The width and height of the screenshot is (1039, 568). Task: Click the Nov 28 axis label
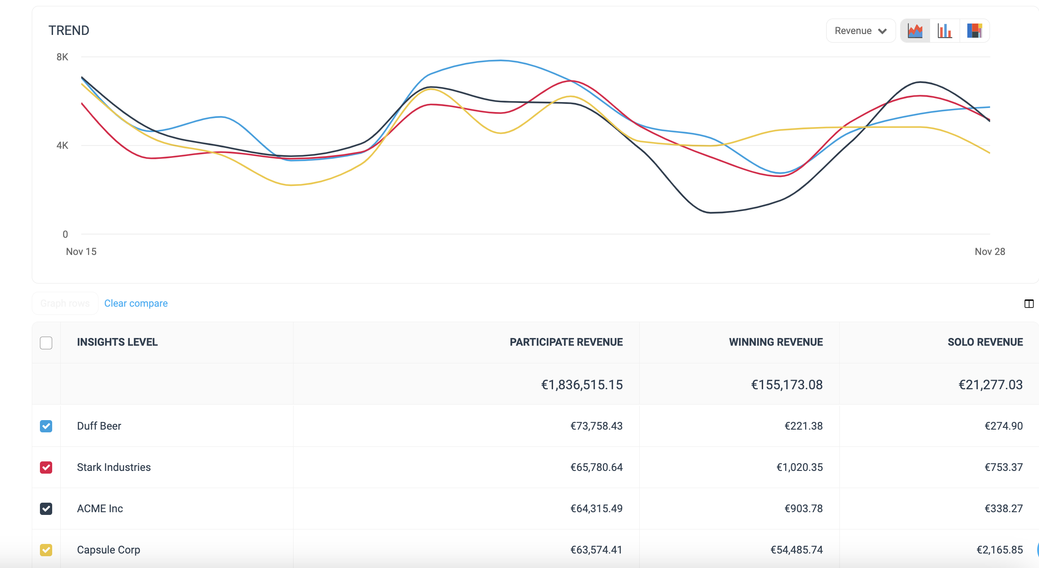(x=990, y=252)
